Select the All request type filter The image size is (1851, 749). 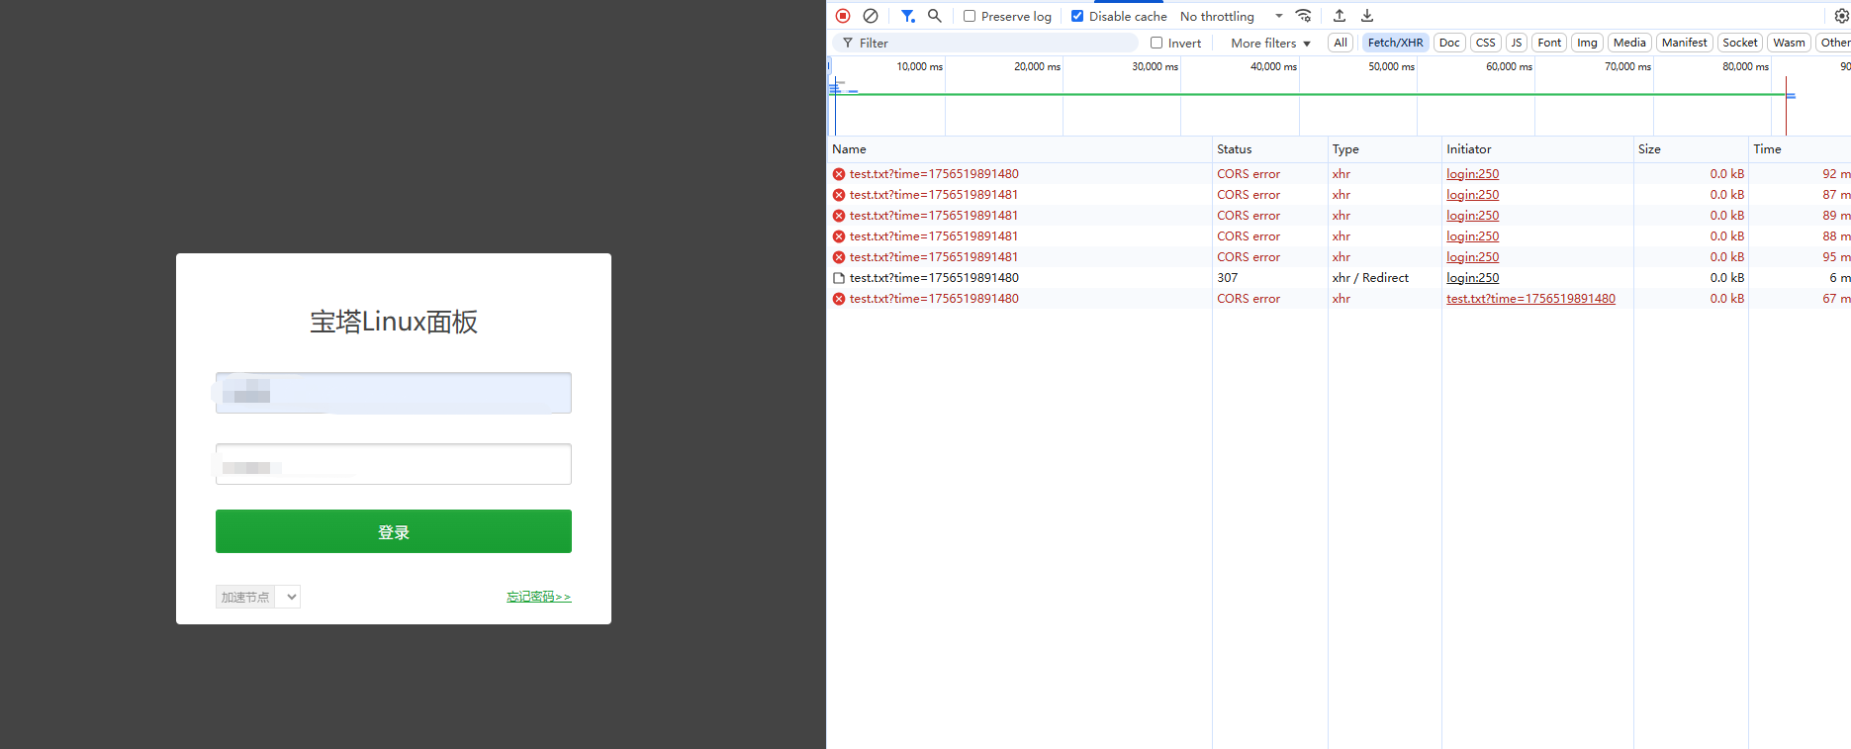(x=1341, y=43)
